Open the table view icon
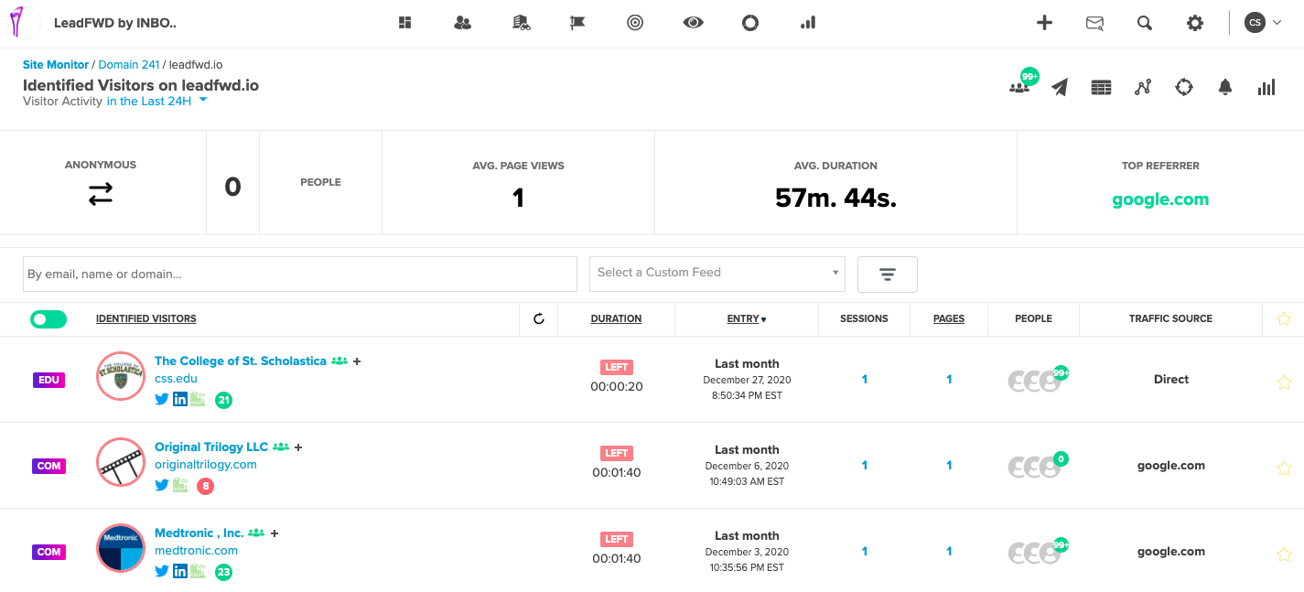Image resolution: width=1304 pixels, height=592 pixels. click(1102, 87)
